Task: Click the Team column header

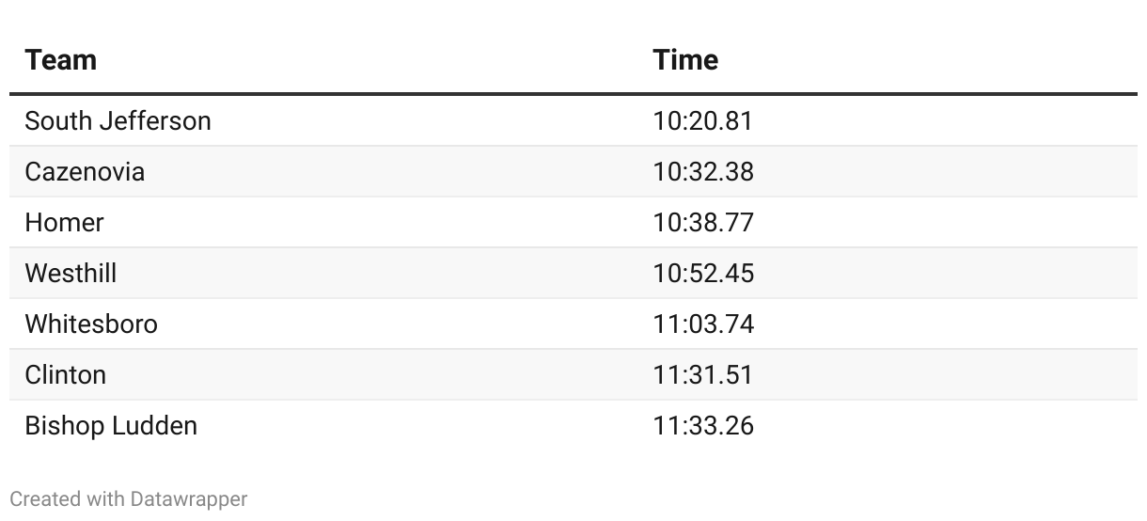Action: pos(60,60)
